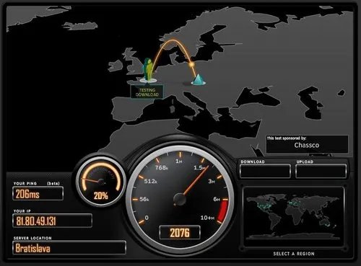Click the 'This test sponsored by:' text
The width and height of the screenshot is (361, 266).
pos(287,138)
